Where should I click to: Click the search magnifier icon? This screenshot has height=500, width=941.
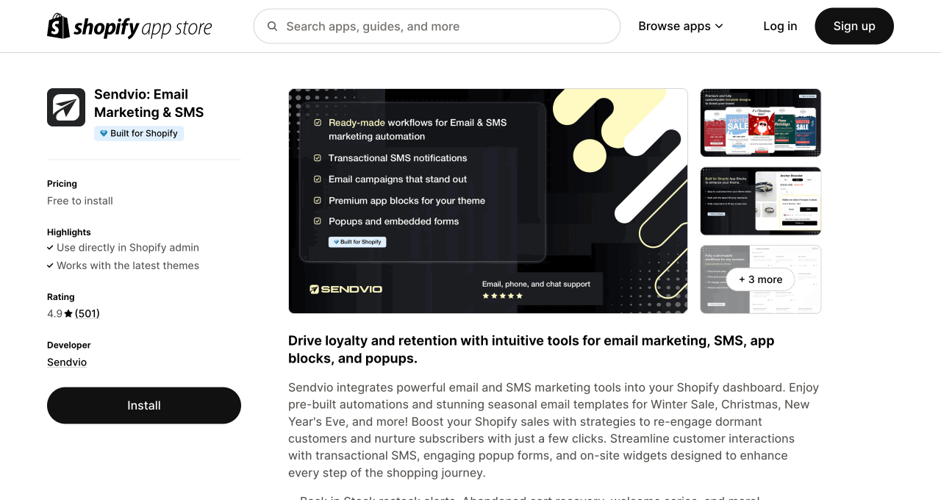[273, 26]
